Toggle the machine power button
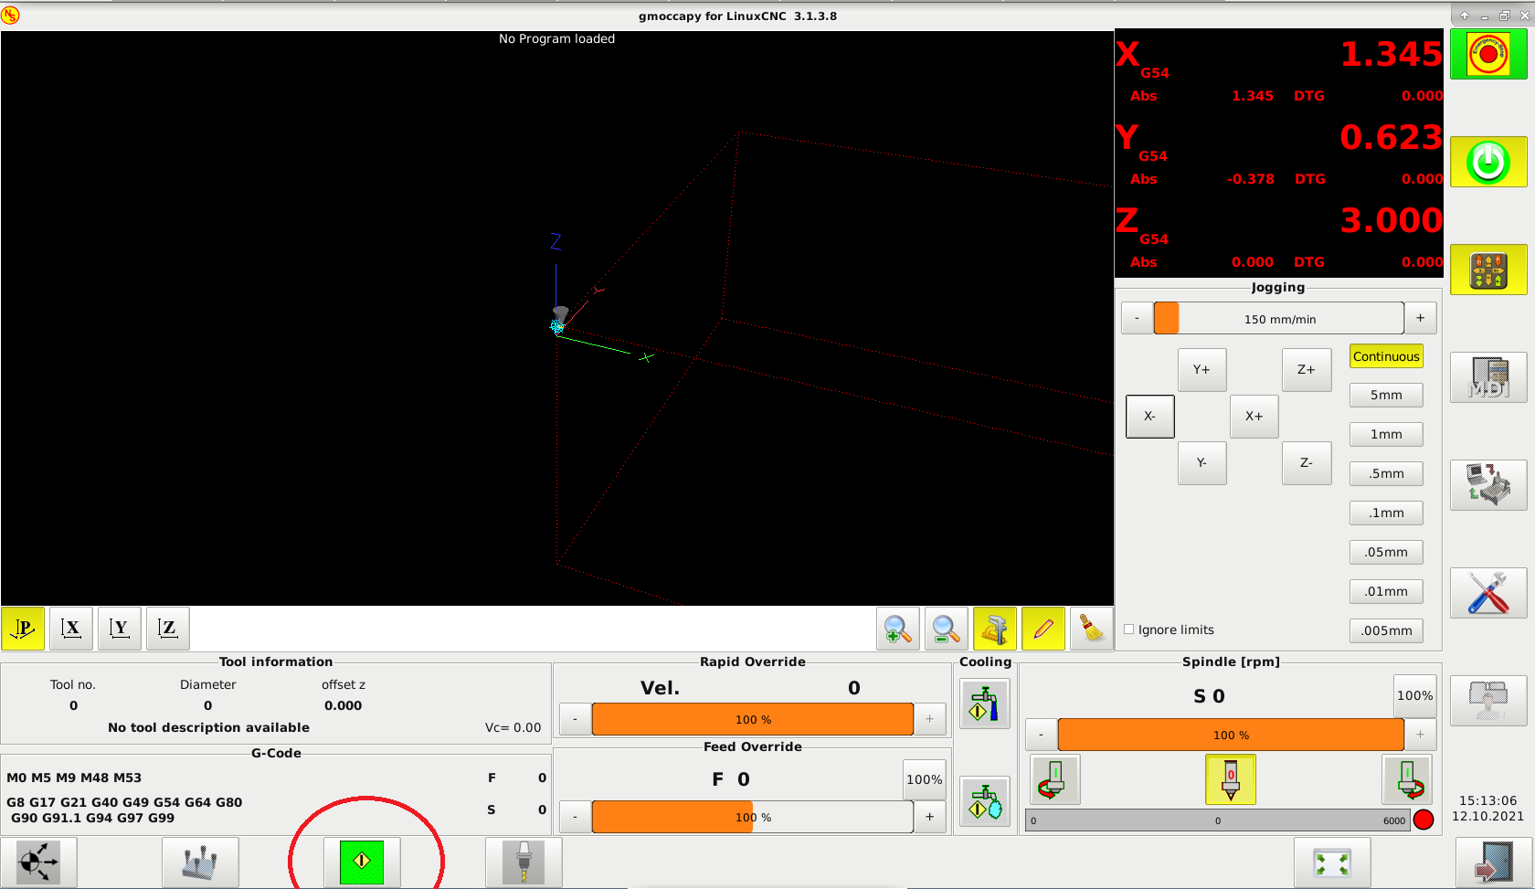Screen dimensions: 1535x889 [1487, 163]
